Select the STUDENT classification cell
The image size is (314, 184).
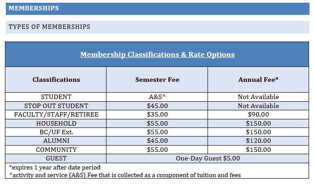56,97
